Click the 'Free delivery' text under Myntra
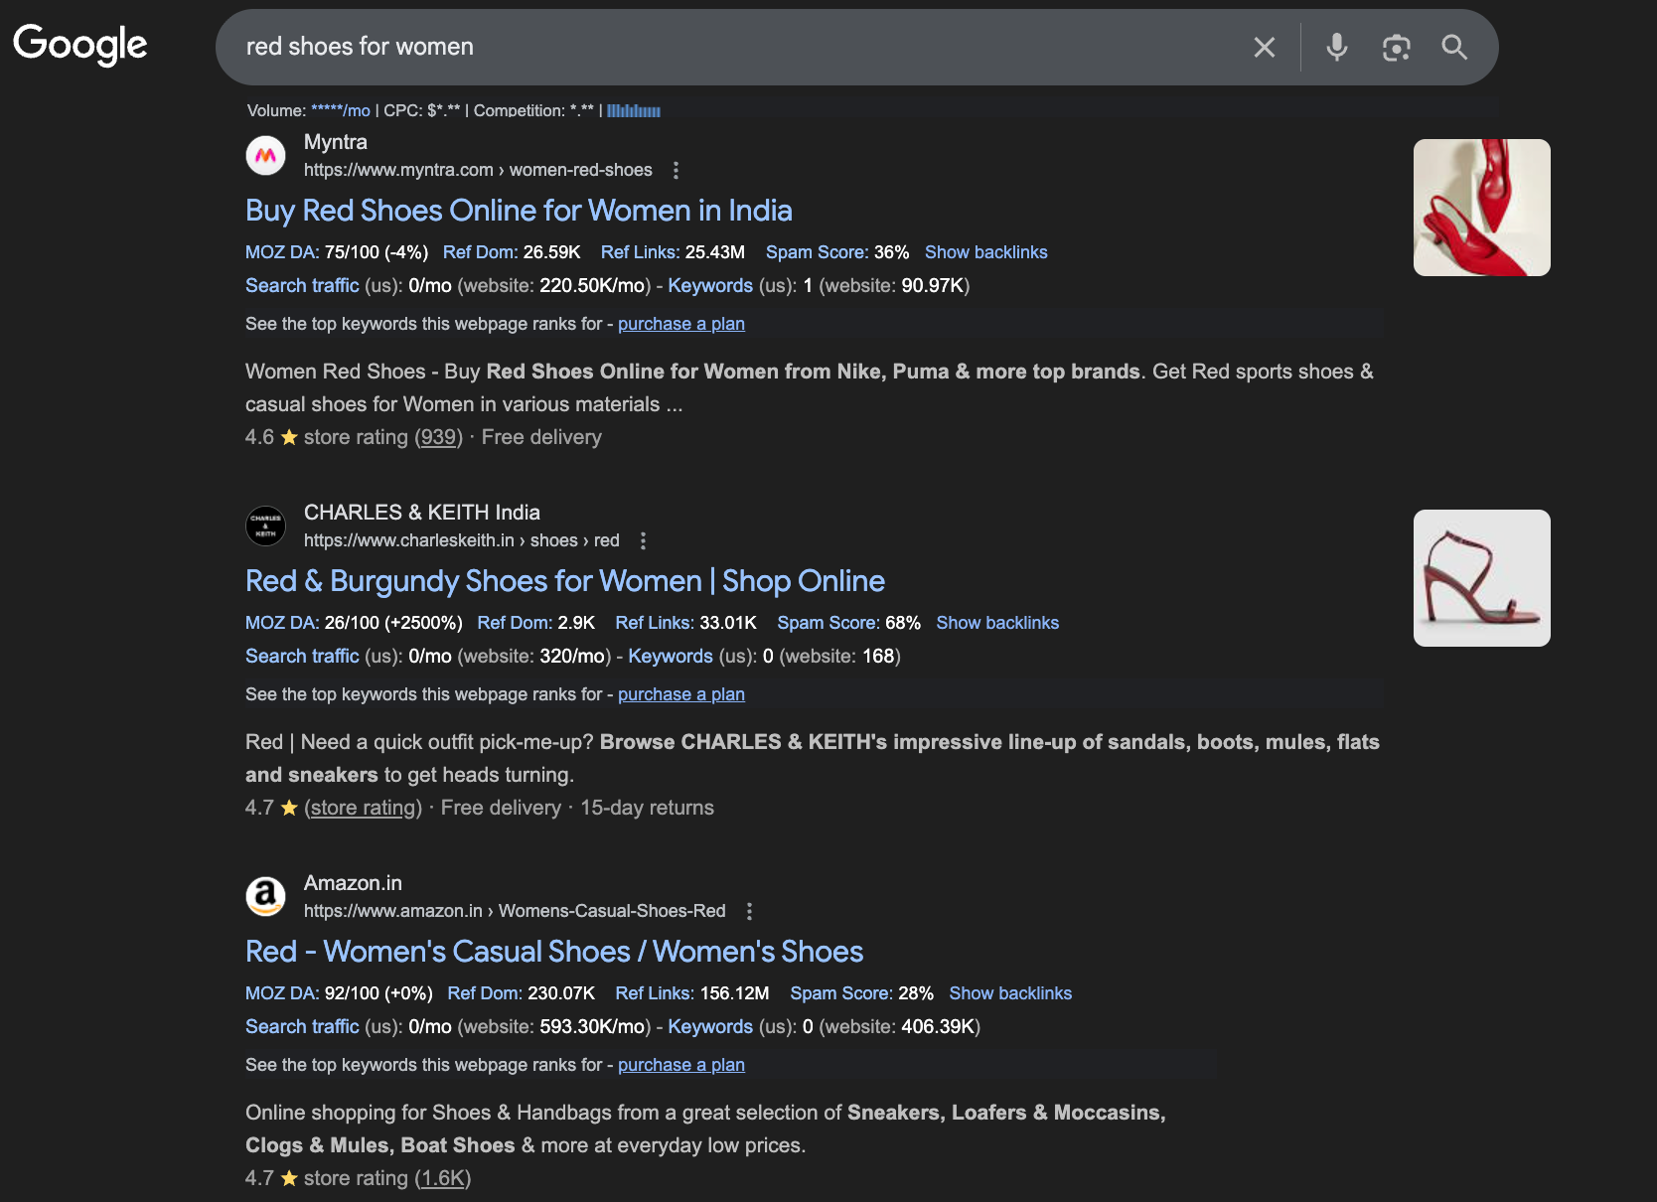The image size is (1657, 1202). point(541,437)
